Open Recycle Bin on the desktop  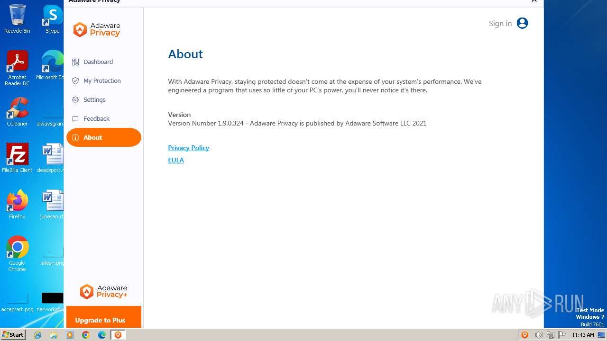click(17, 19)
